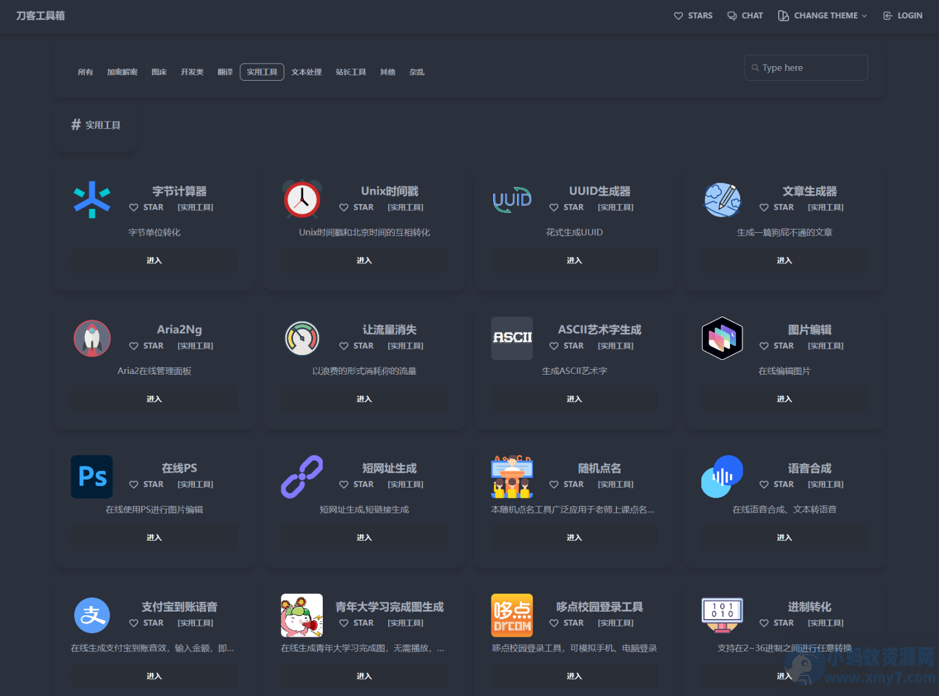Star the 让流量消失 tool
This screenshot has width=939, height=696.
356,346
